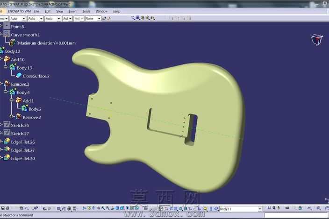Open the Edit menu
This screenshot has width=329, height=219.
[48, 11]
